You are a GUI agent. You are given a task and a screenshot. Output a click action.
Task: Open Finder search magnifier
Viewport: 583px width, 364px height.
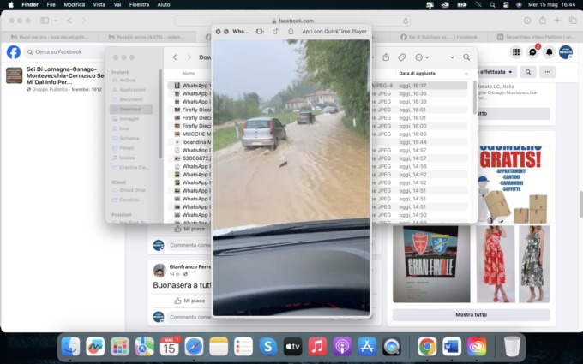tap(466, 57)
